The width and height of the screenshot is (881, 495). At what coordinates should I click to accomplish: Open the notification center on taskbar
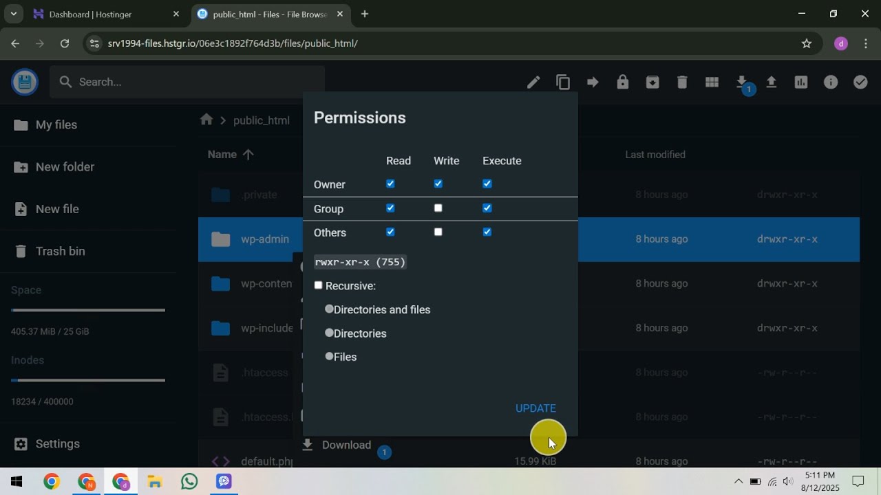pos(858,481)
